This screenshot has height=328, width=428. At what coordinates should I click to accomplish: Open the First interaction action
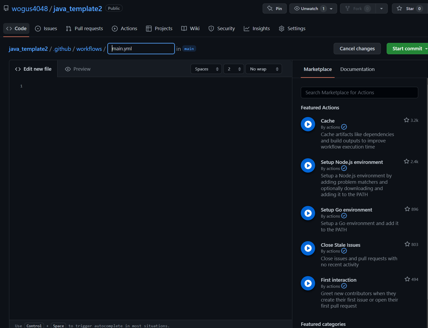pyautogui.click(x=338, y=280)
